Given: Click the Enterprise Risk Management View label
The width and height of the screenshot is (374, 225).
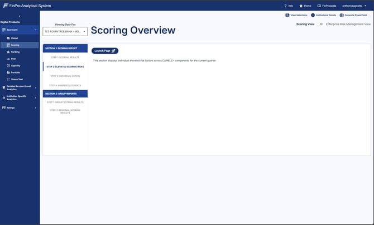Looking at the screenshot, I should click(x=348, y=24).
